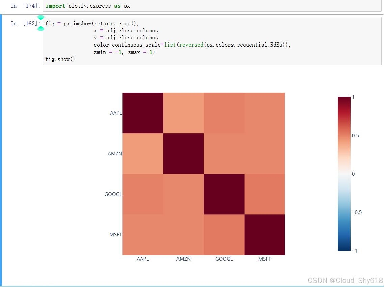Screen dimensions: 384x287
Task: Click the AMZN y-axis label
Action: point(115,154)
